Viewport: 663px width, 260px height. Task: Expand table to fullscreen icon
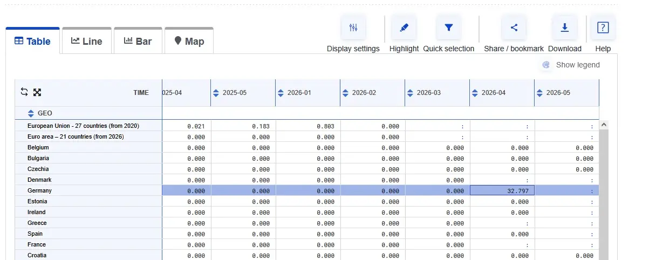click(37, 92)
